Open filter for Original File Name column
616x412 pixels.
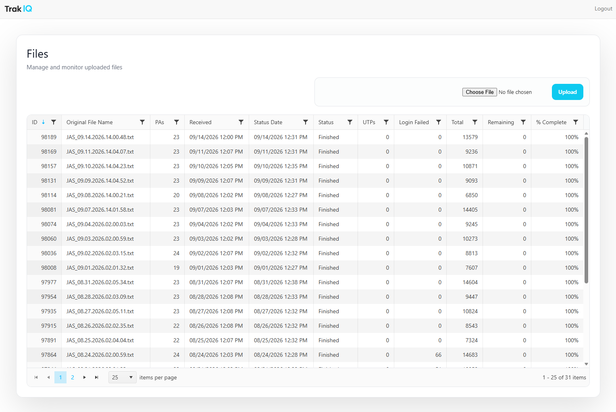coord(142,122)
